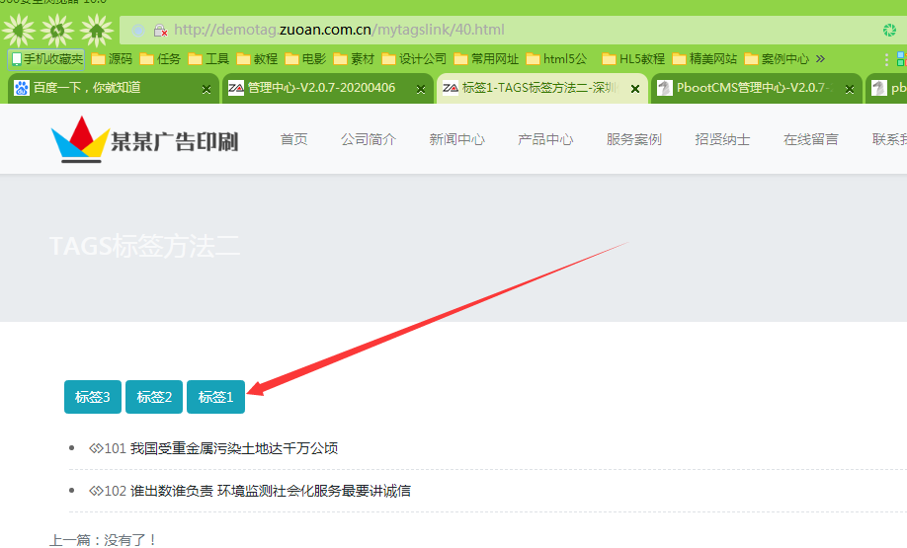Screen dimensions: 907x548
Task: Click the 某某广告印刷 site logo
Action: pyautogui.click(x=145, y=140)
